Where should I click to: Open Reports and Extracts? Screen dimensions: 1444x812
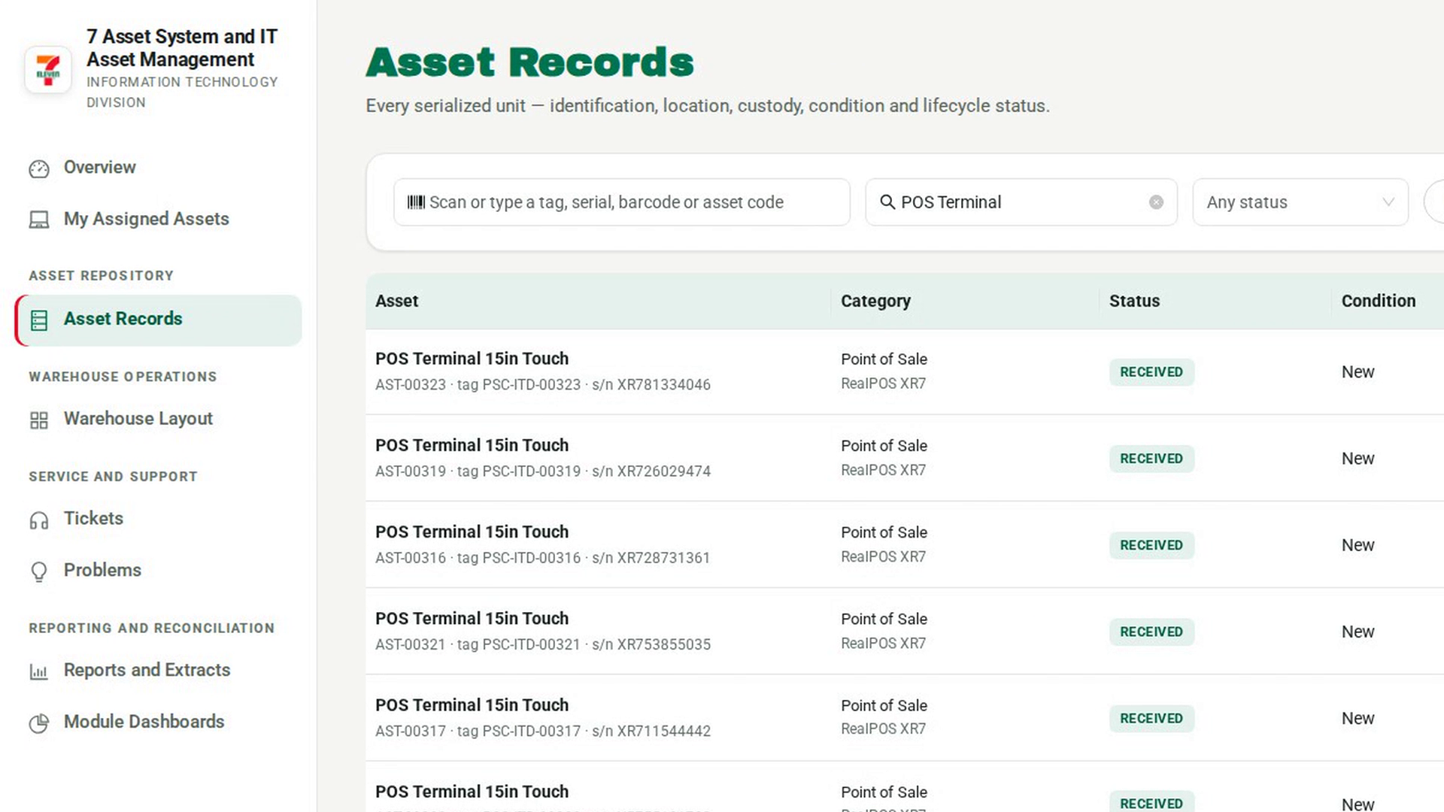click(158, 670)
